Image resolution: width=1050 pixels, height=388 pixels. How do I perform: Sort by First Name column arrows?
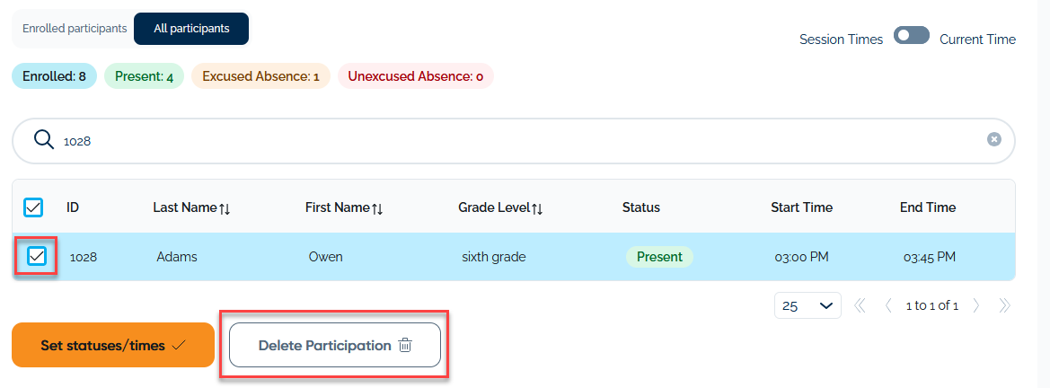(x=377, y=208)
